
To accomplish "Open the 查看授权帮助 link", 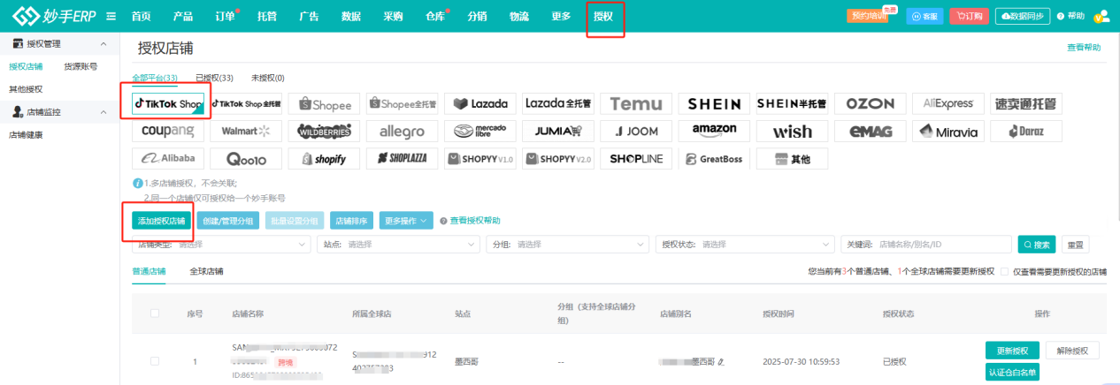I will [x=475, y=221].
